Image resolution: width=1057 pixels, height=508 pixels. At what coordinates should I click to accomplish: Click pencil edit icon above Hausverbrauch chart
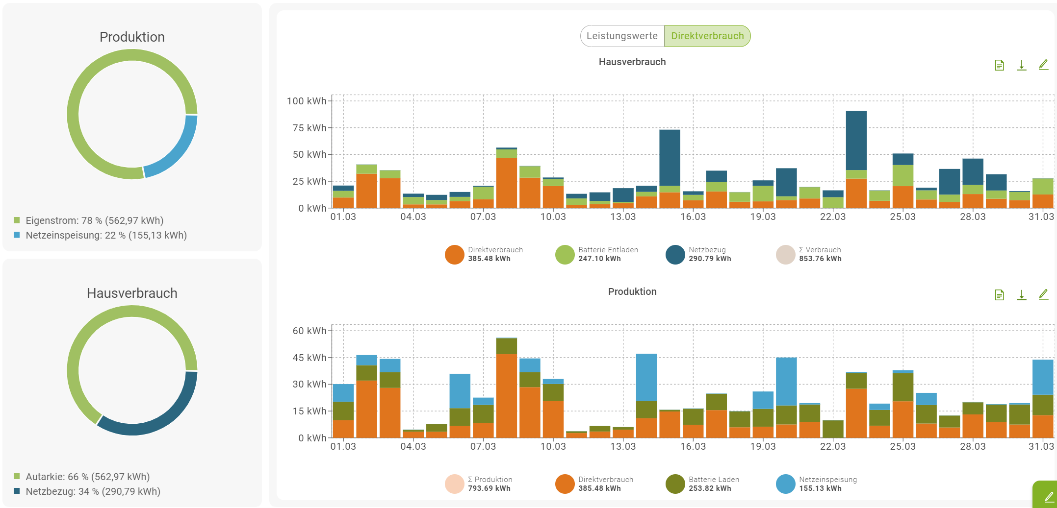[1043, 65]
